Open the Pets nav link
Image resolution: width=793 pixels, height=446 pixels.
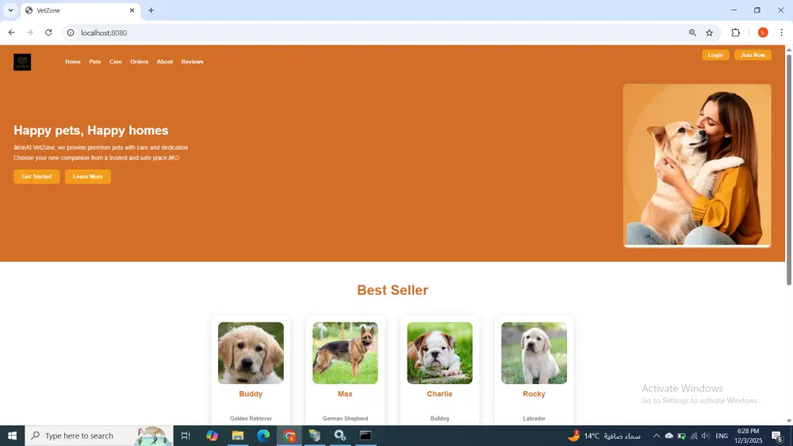pos(95,62)
